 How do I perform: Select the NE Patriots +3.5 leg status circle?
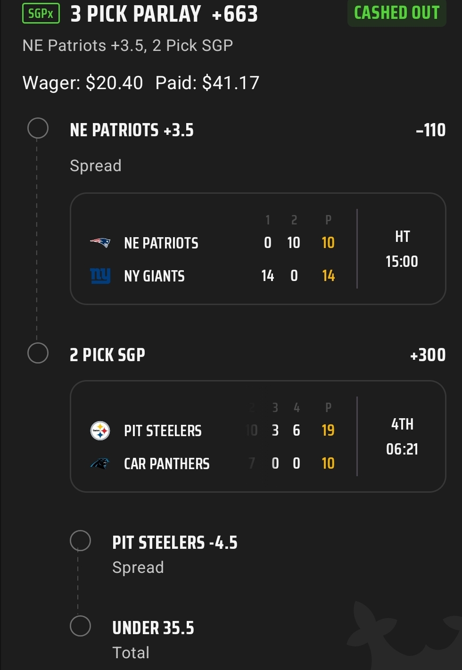coord(38,128)
